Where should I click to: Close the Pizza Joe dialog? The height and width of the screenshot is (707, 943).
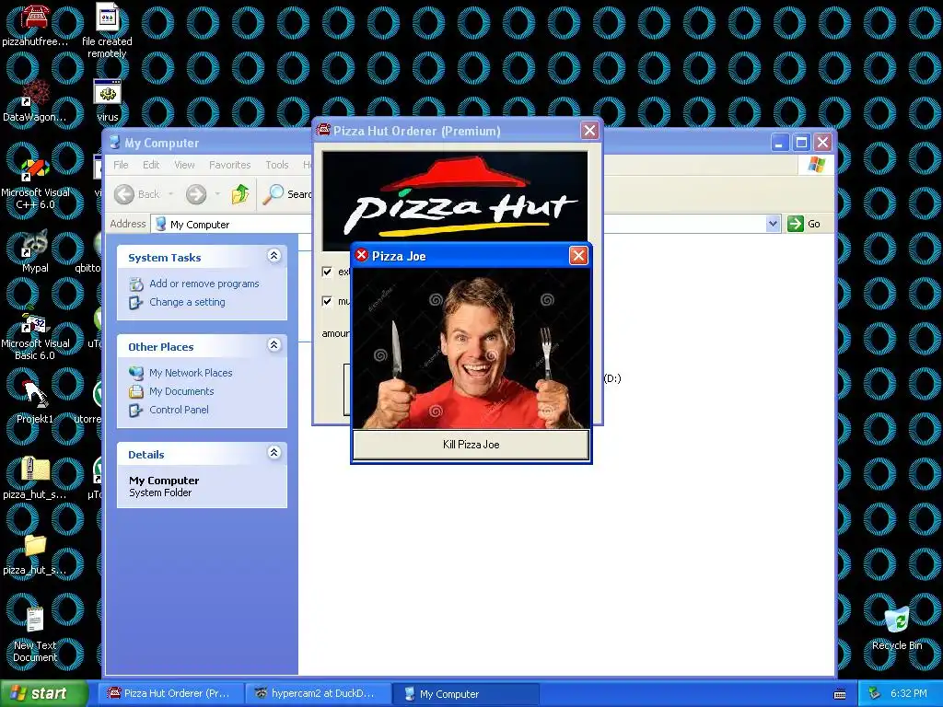[578, 256]
